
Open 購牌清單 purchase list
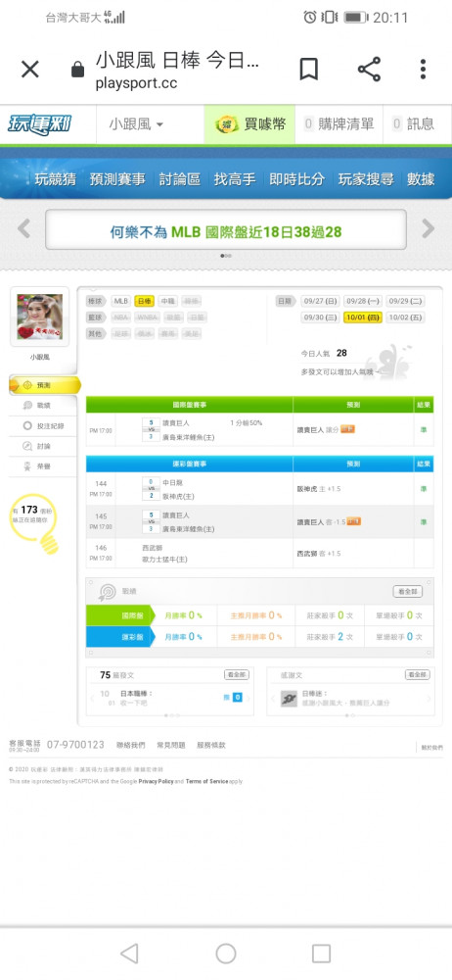coord(339,124)
